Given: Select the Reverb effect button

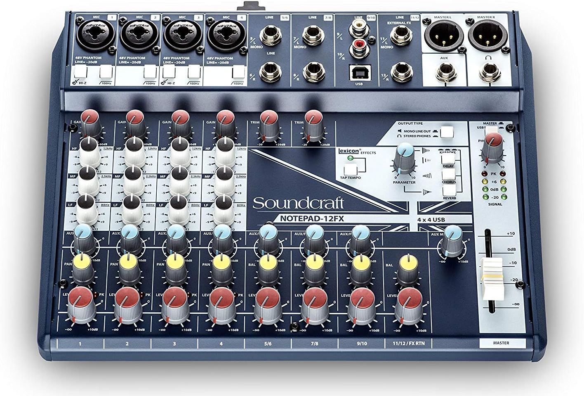Looking at the screenshot, I should [x=448, y=191].
